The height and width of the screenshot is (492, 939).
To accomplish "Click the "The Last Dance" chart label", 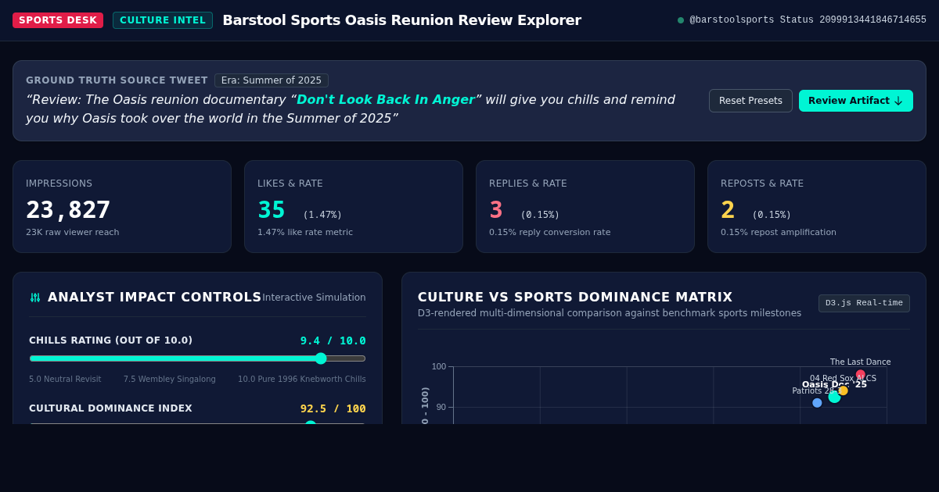I will (860, 362).
